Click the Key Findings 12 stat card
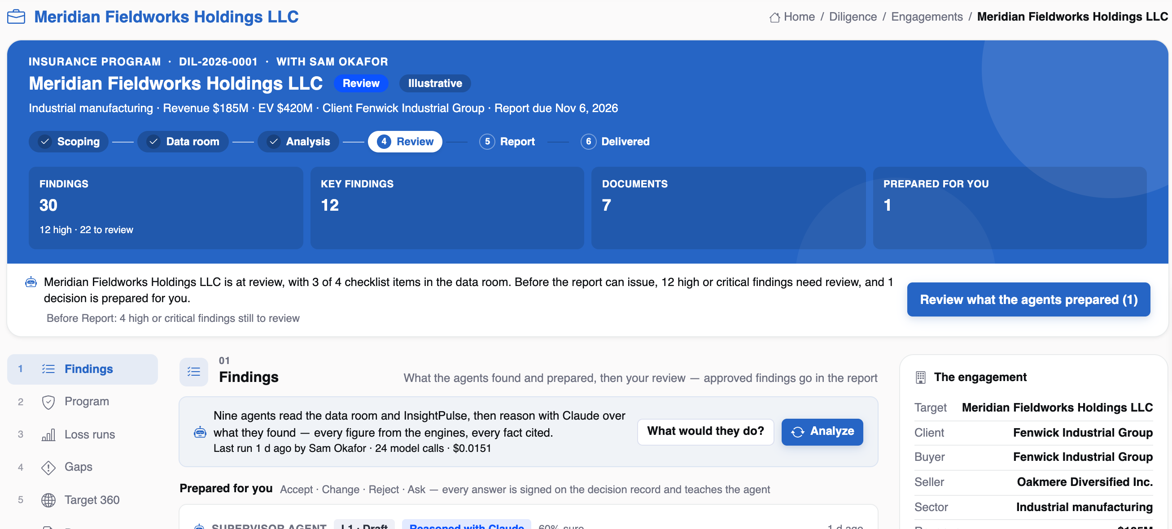The image size is (1172, 529). tap(447, 208)
